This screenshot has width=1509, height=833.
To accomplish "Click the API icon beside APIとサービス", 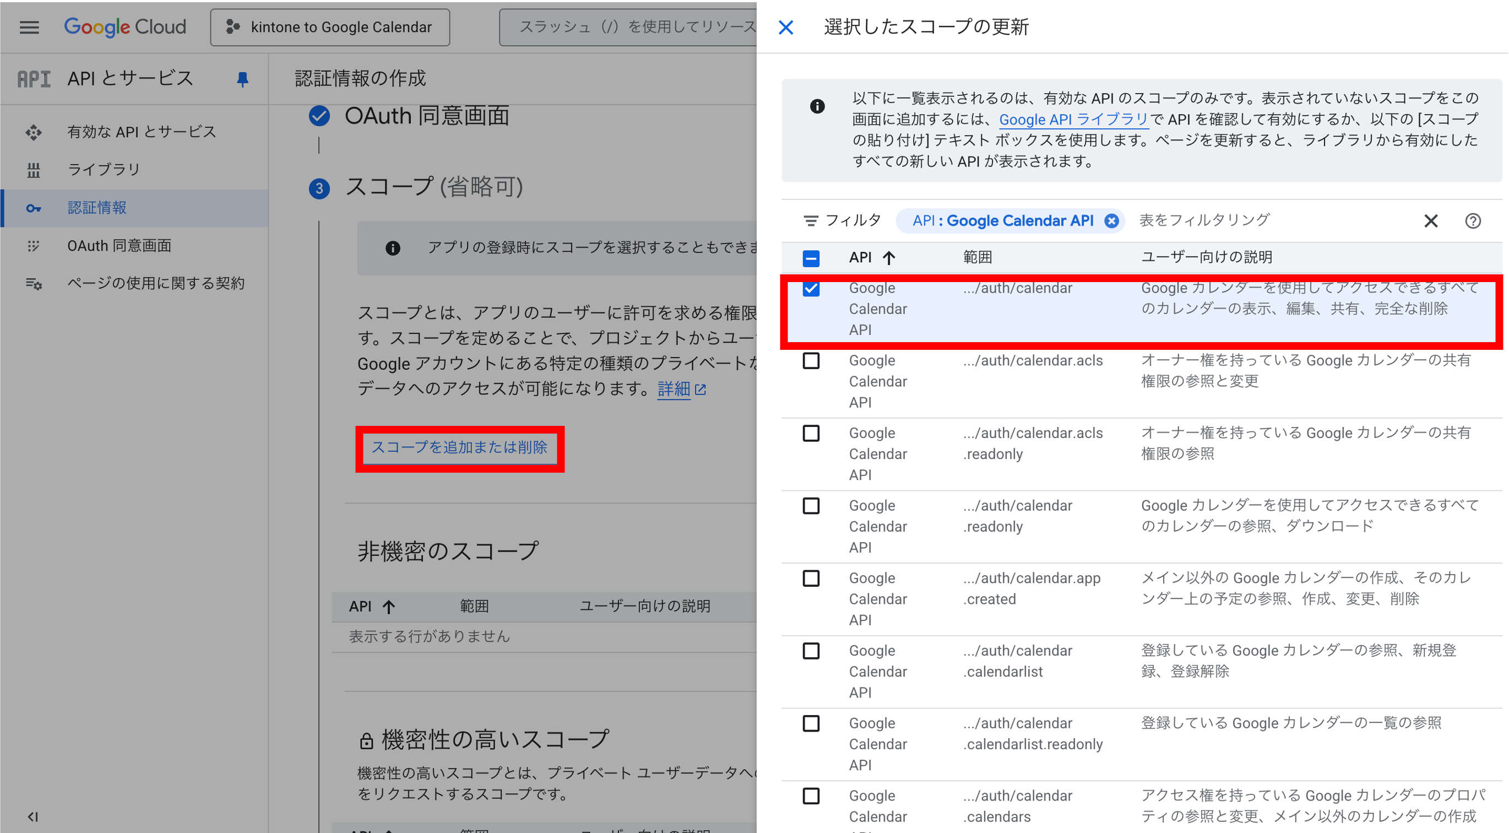I will click(x=34, y=78).
